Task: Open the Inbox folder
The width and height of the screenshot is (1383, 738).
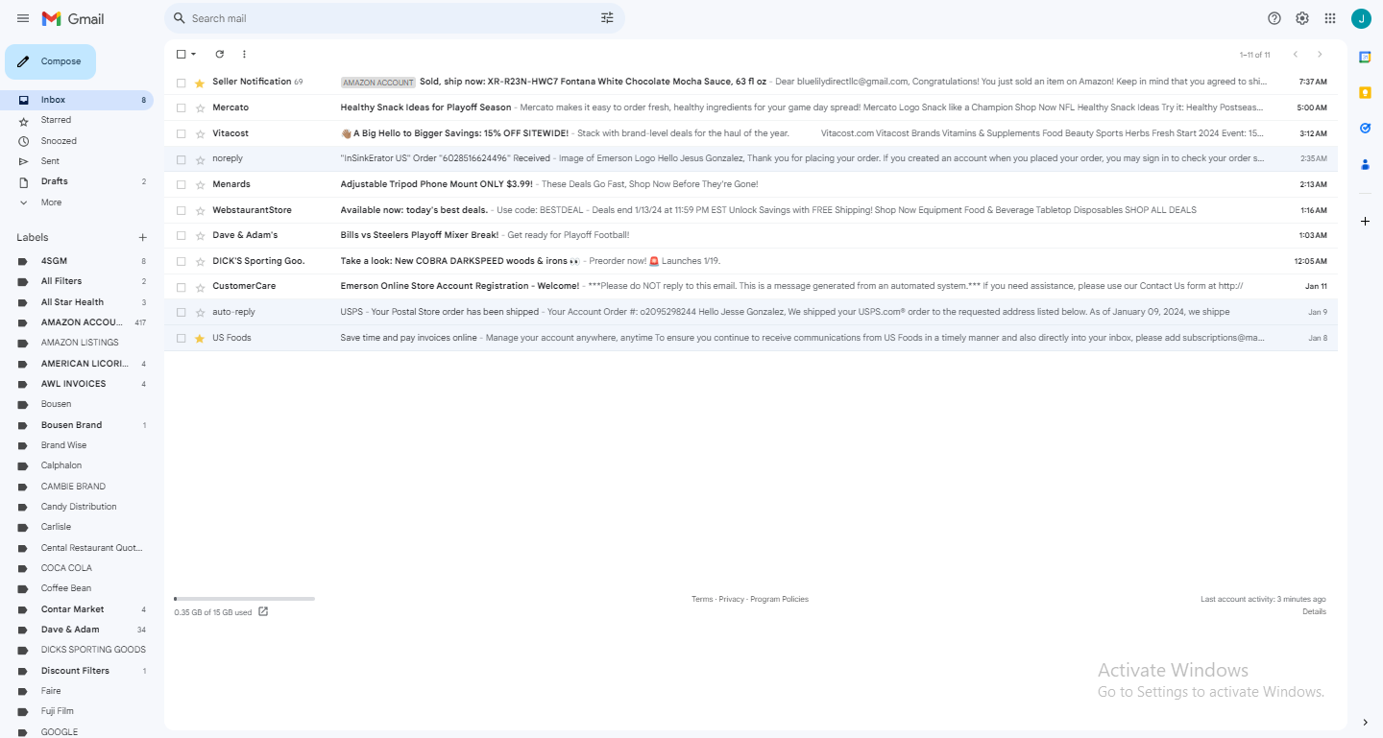Action: point(79,100)
